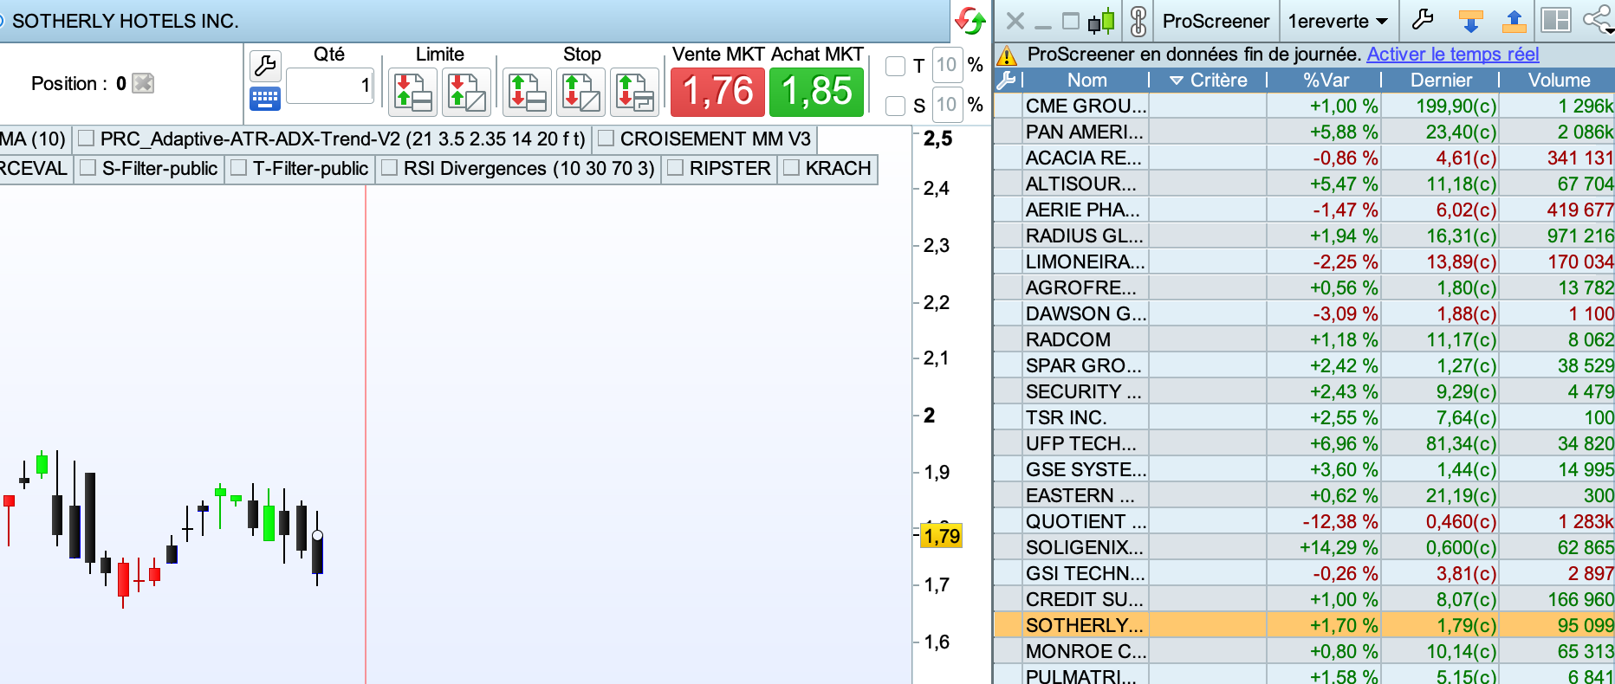Viewport: 1615px width, 684px height.
Task: Enable the RSI Divergences checkbox
Action: tap(389, 168)
